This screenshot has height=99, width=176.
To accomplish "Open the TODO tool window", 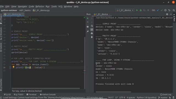I will click(19, 95).
